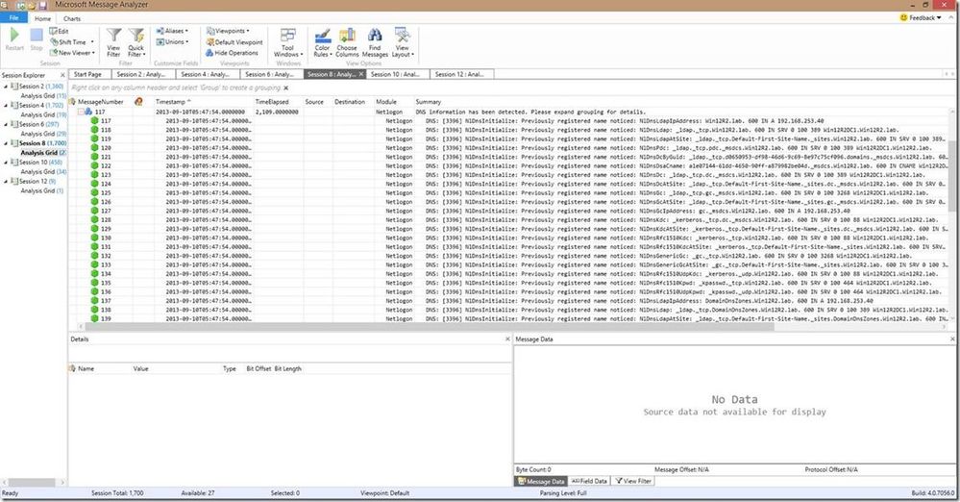Close the Session 8 tab
This screenshot has height=502, width=960.
[361, 74]
